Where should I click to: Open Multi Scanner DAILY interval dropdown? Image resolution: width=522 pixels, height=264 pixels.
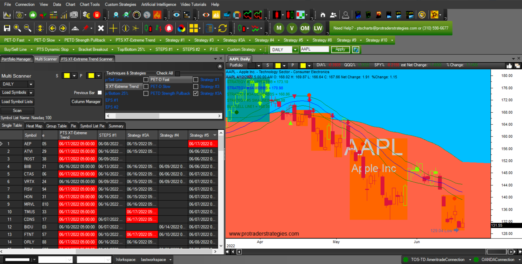(x=31, y=84)
